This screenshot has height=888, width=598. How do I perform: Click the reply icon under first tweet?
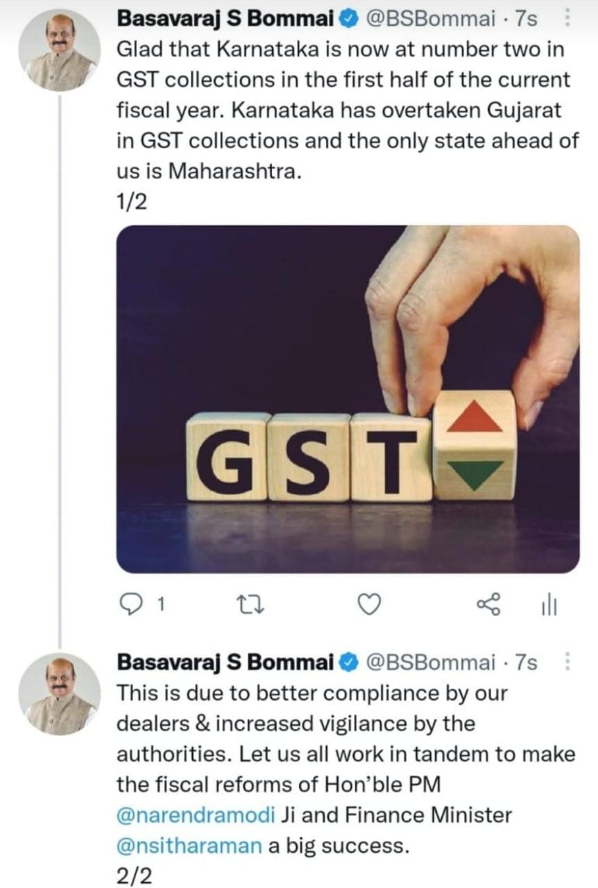[x=129, y=606]
